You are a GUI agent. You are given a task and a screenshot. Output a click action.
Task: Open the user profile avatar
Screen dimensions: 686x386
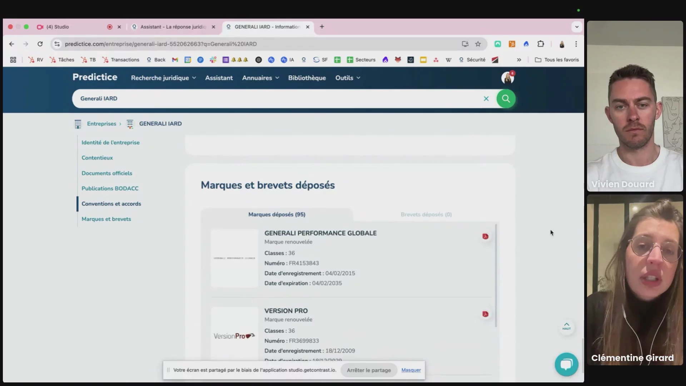click(507, 78)
